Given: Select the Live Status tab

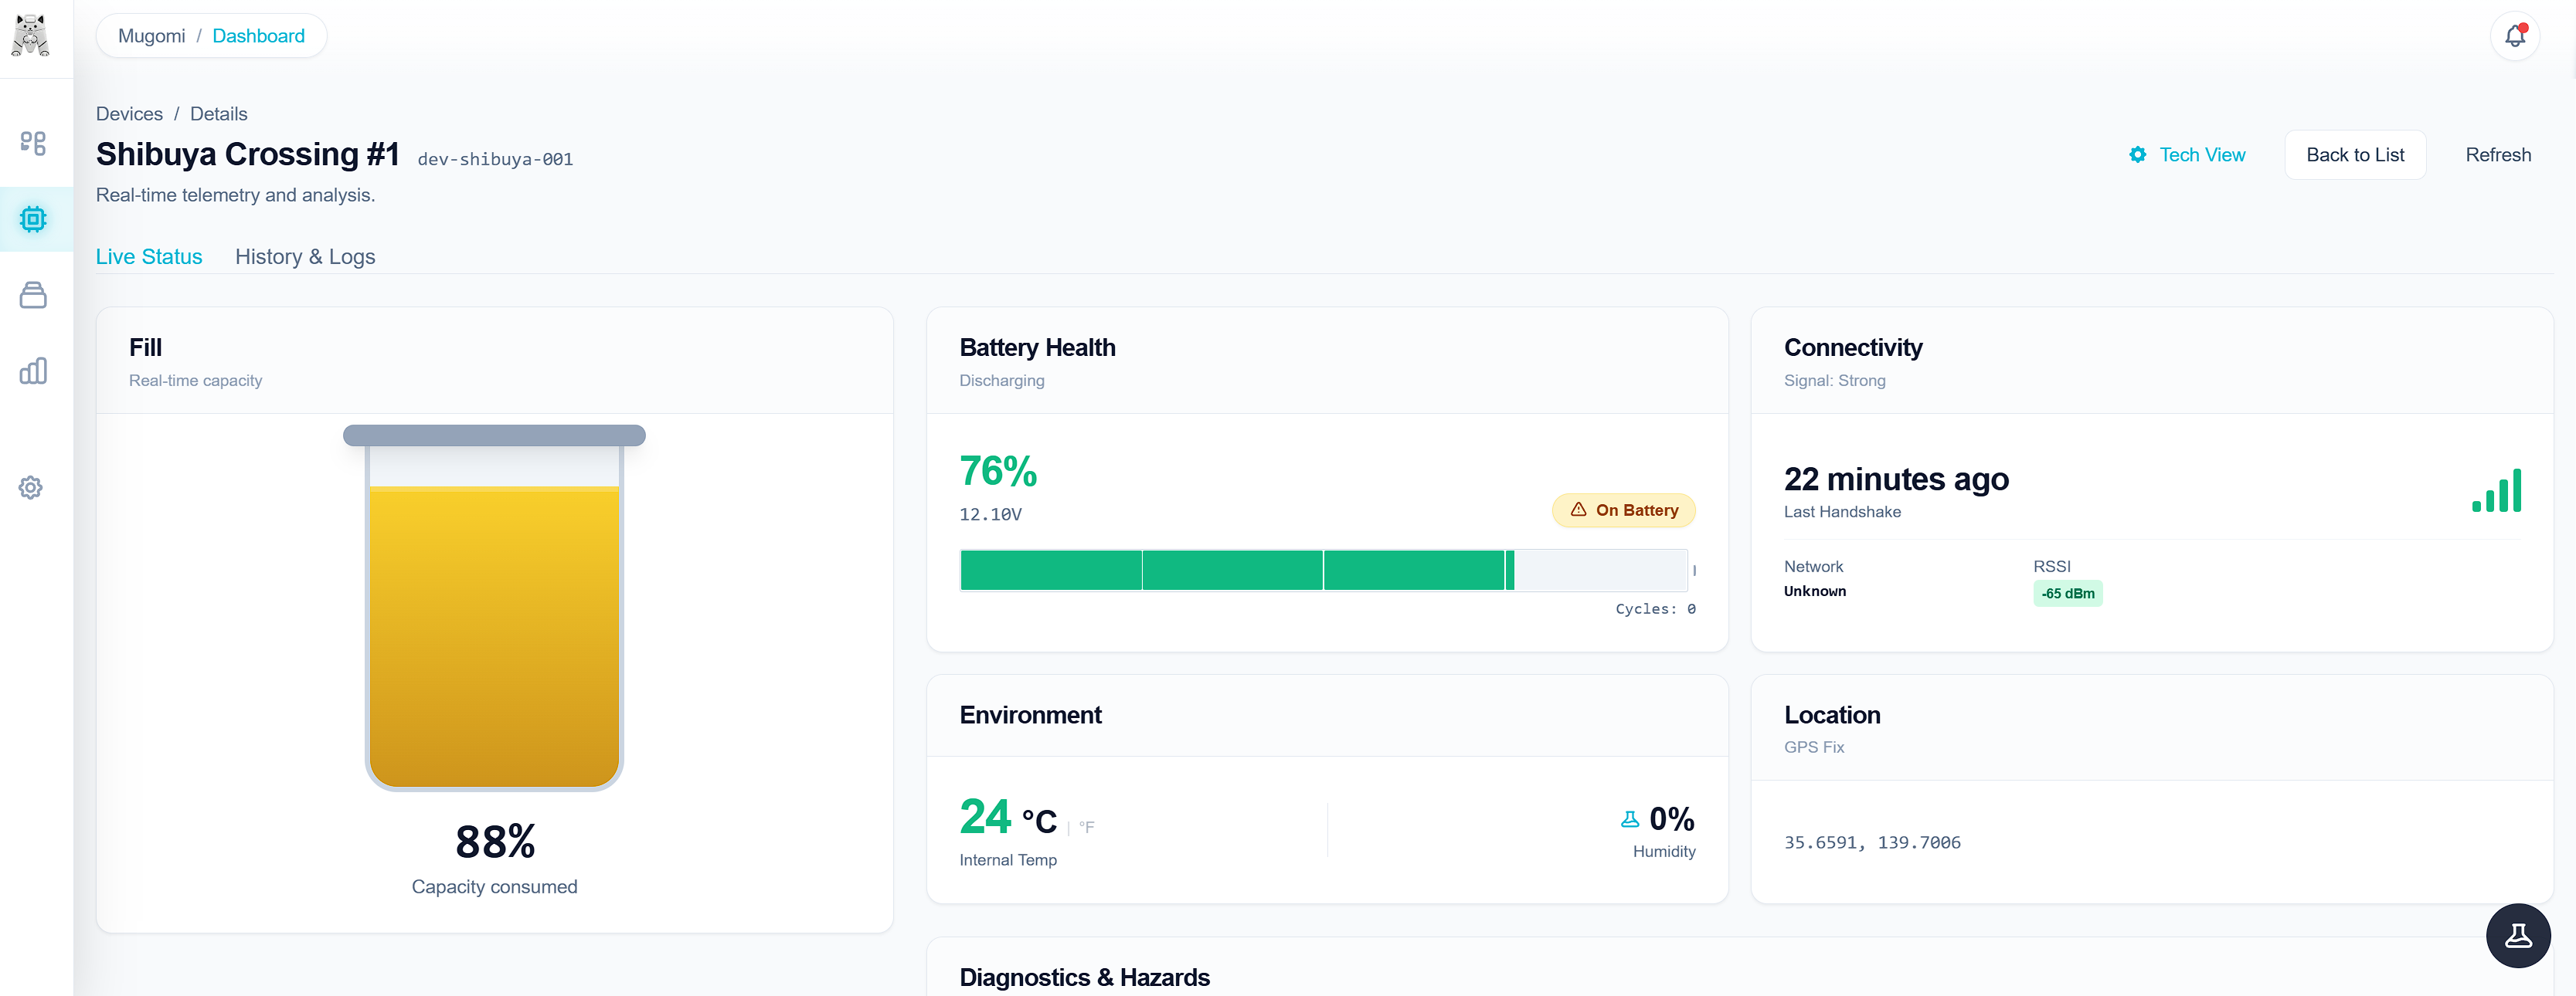Looking at the screenshot, I should click(x=148, y=257).
